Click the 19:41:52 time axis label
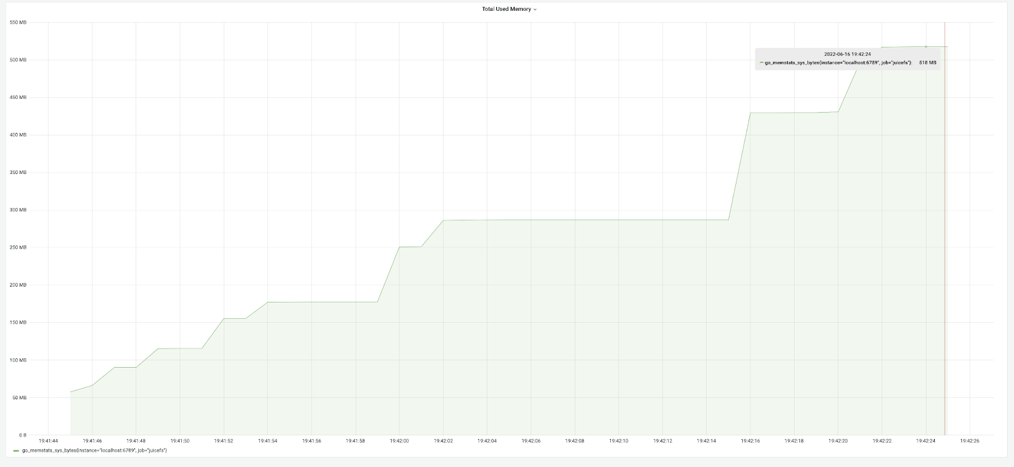 point(224,441)
